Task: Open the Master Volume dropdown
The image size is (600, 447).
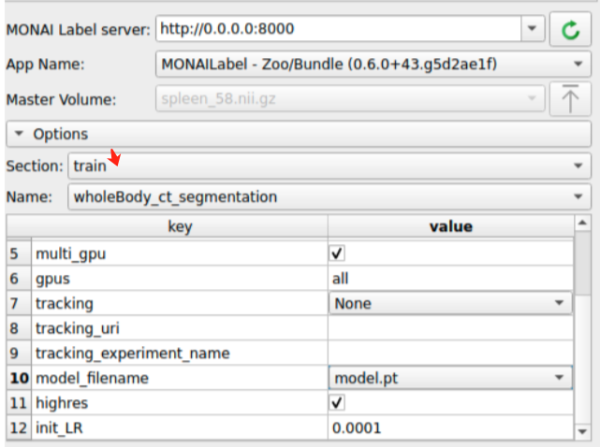Action: click(350, 99)
